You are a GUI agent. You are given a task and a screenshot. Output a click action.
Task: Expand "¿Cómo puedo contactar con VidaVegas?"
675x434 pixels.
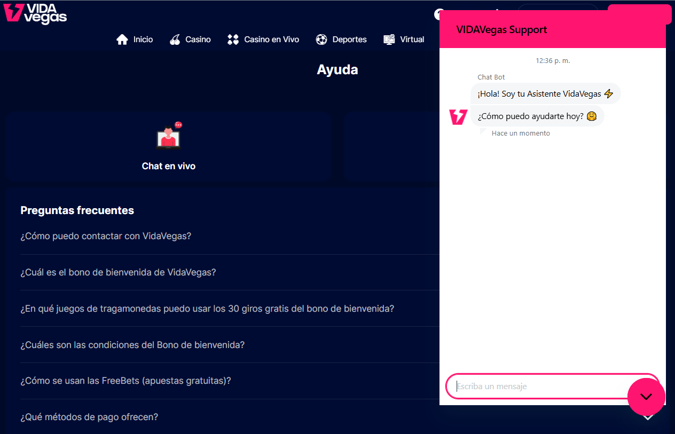(x=106, y=236)
